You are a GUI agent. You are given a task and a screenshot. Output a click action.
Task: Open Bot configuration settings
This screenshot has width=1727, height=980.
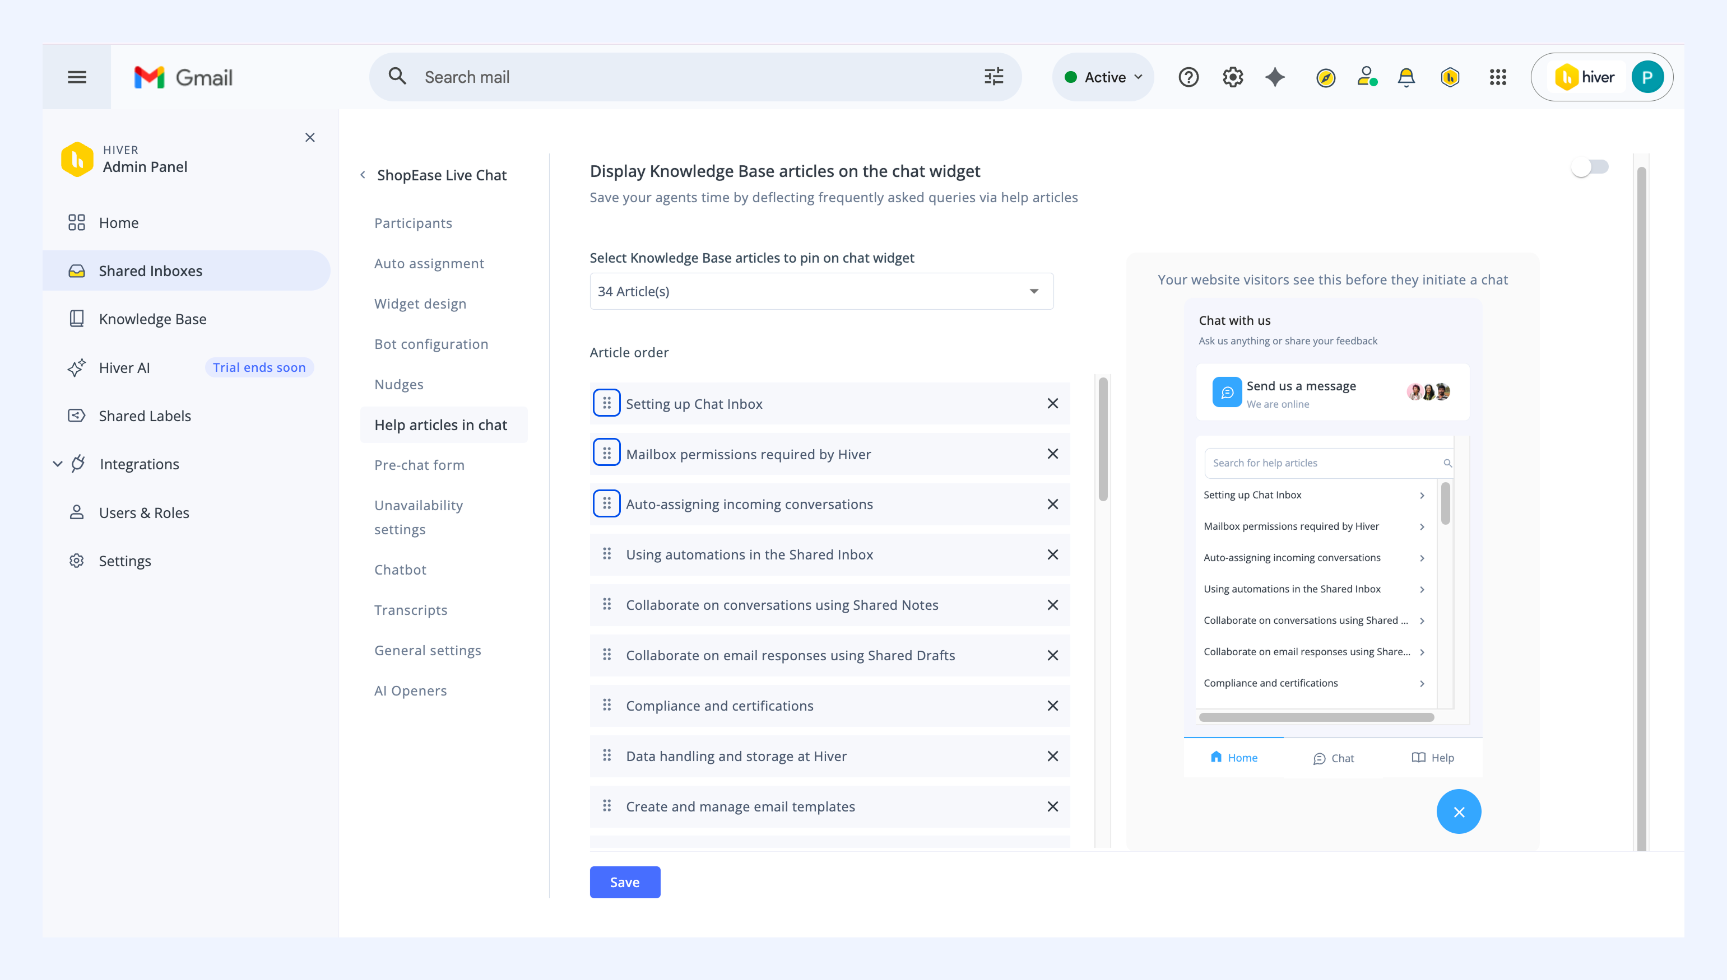point(431,344)
